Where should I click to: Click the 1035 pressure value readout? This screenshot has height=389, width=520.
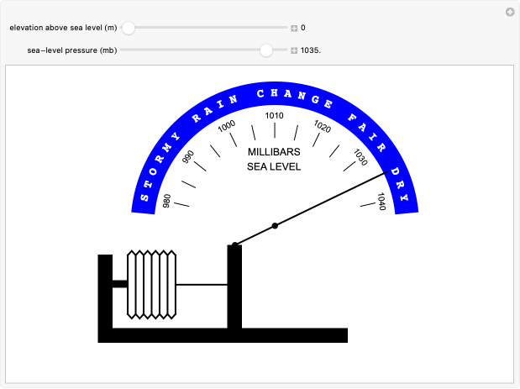(311, 50)
